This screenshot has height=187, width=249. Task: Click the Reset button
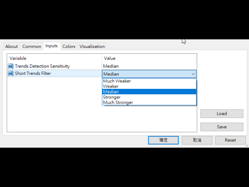point(230,140)
